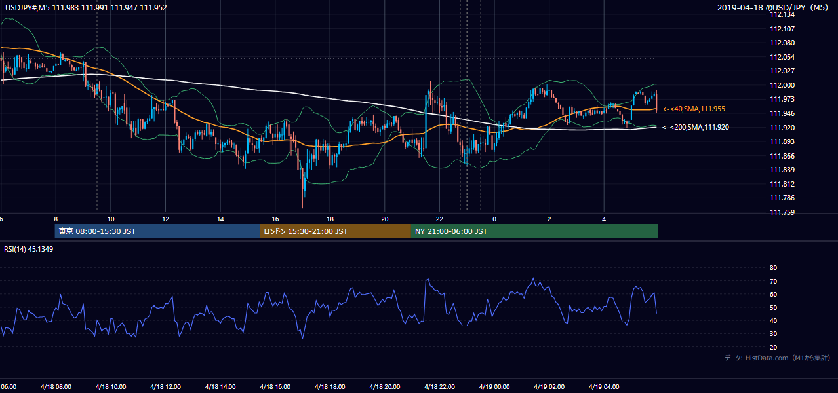Click hour mark 12 under price chart
838x393 pixels.
point(166,219)
